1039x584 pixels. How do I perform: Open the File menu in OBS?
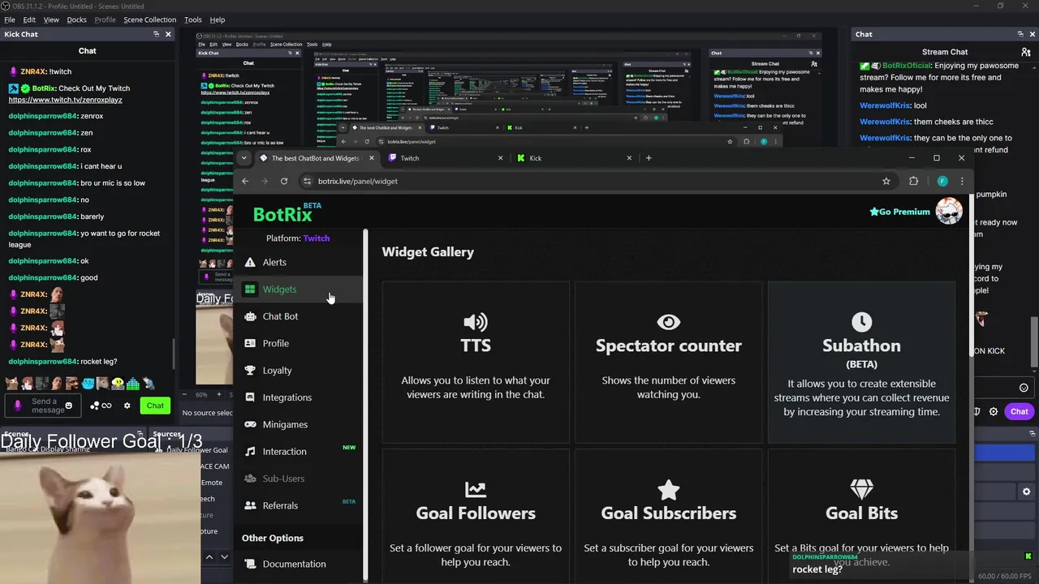[x=10, y=19]
